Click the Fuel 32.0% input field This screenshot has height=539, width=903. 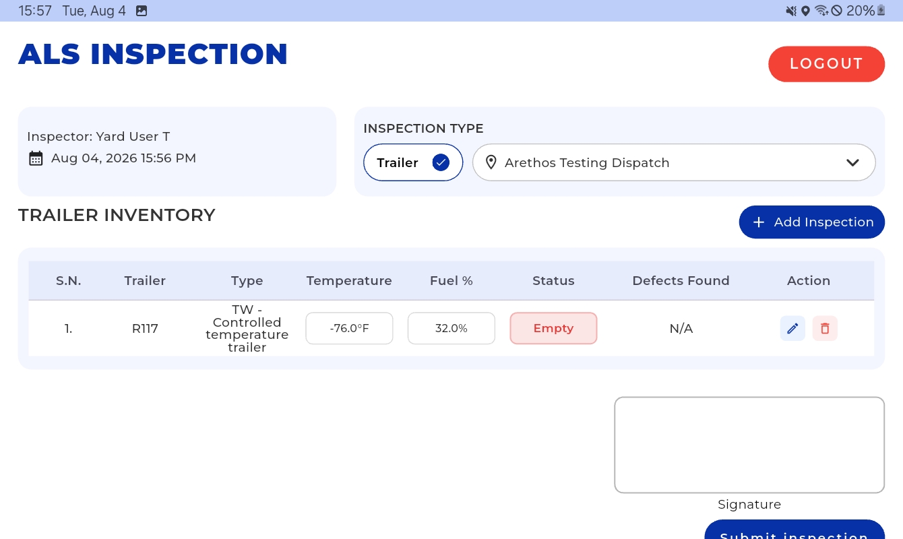452,328
